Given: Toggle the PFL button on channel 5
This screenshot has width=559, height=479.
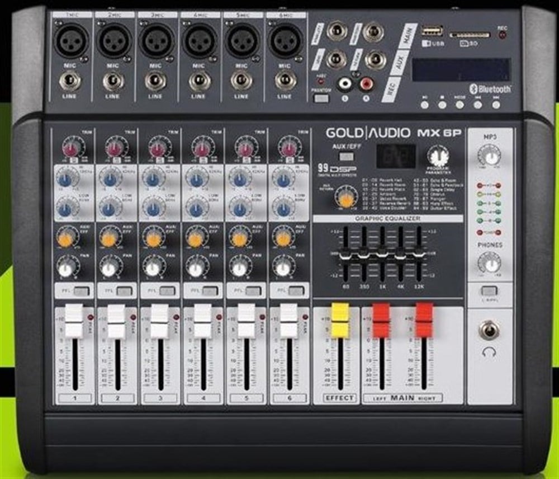Looking at the screenshot, I should coord(253,291).
